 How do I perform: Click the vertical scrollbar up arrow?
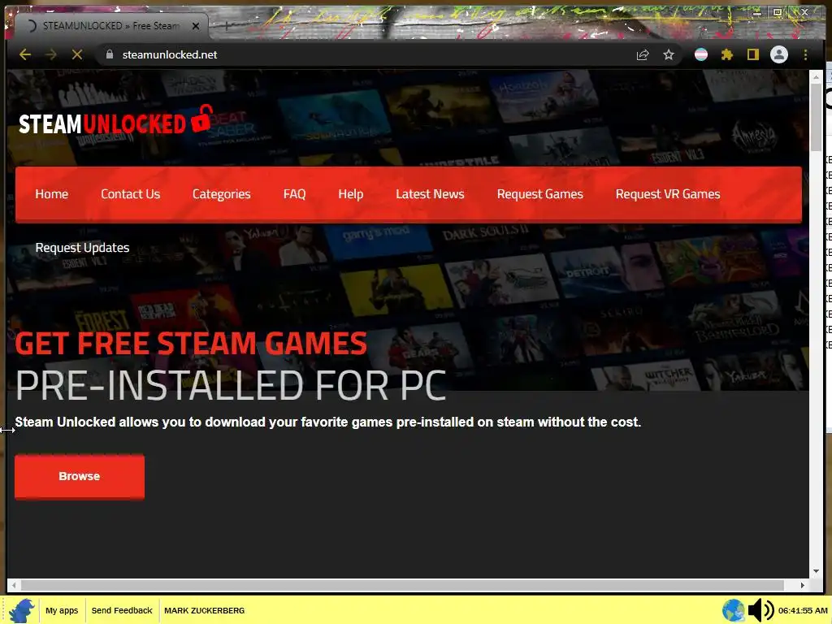(x=816, y=77)
